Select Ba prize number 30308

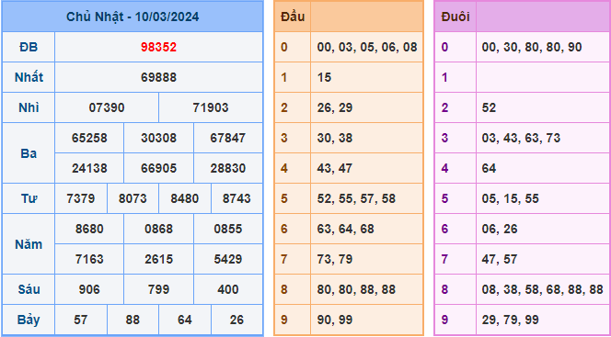(x=158, y=138)
